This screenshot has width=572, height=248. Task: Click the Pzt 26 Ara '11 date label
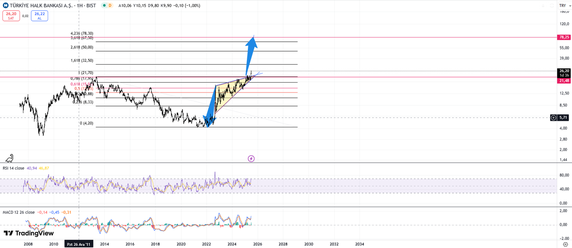(x=79, y=244)
